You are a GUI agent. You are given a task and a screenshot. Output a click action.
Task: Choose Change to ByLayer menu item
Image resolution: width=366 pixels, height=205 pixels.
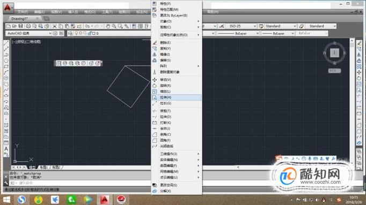pyautogui.click(x=177, y=16)
